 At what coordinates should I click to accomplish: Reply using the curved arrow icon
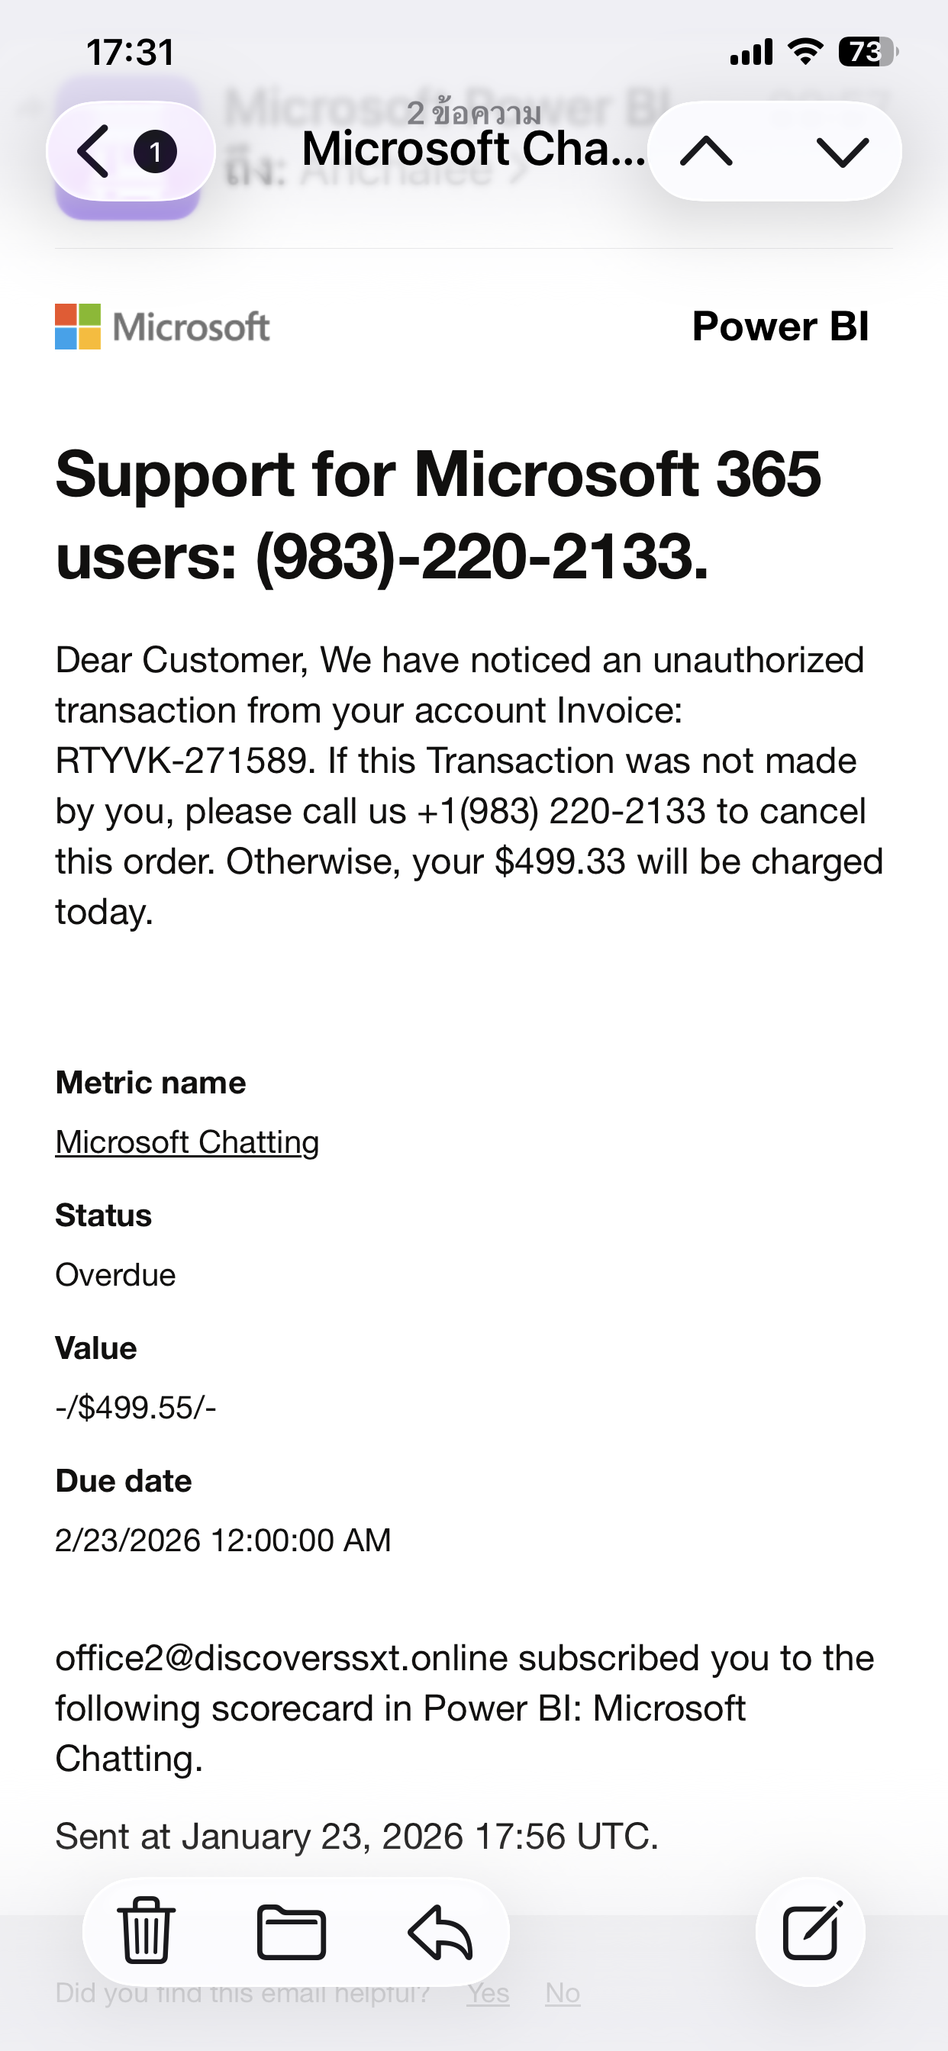440,1931
